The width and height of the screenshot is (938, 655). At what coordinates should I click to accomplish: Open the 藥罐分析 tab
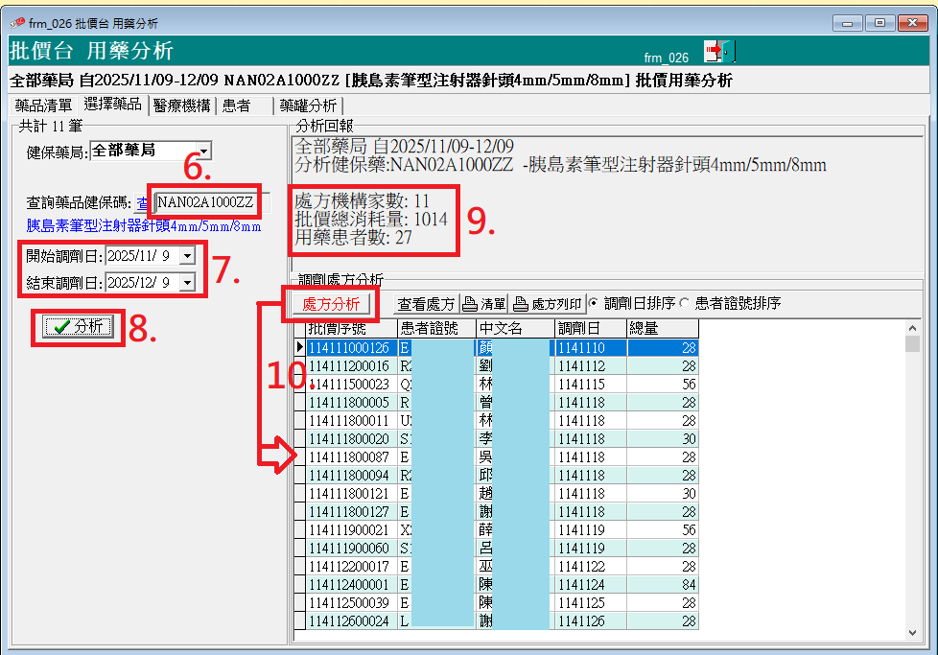308,105
